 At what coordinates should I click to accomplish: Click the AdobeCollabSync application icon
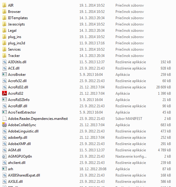pos(4,125)
